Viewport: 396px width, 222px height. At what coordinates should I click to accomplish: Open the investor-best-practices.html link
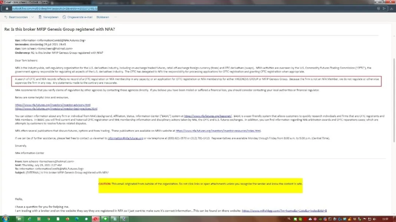tap(56, 109)
